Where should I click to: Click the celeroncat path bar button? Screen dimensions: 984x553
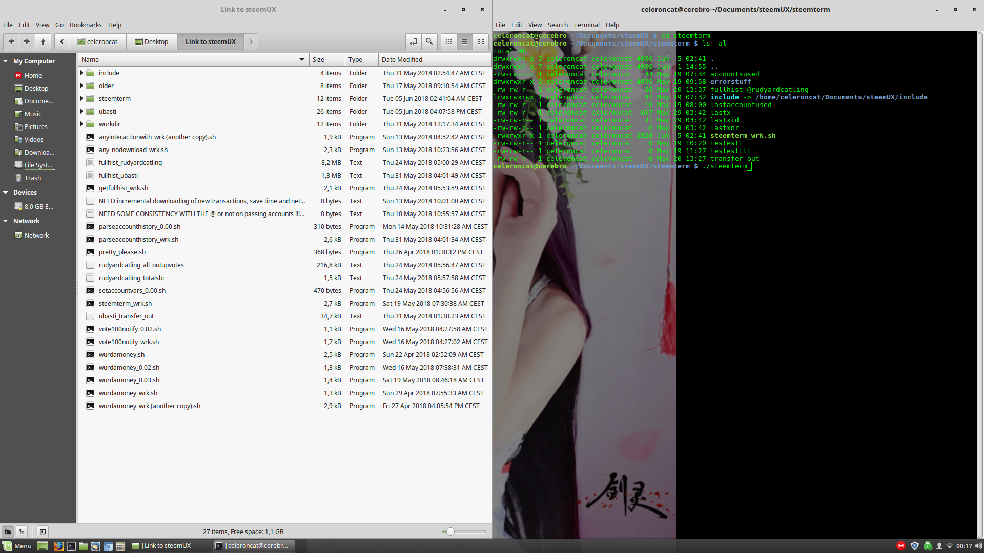point(97,41)
